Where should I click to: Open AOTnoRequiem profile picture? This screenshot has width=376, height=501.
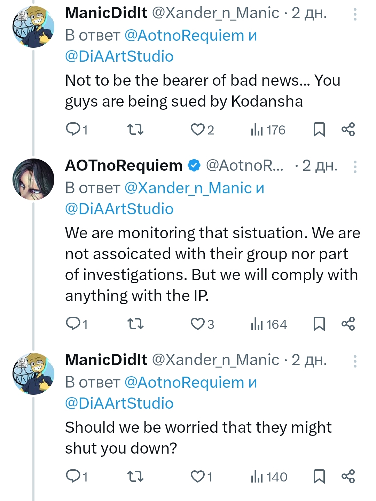pos(33,179)
